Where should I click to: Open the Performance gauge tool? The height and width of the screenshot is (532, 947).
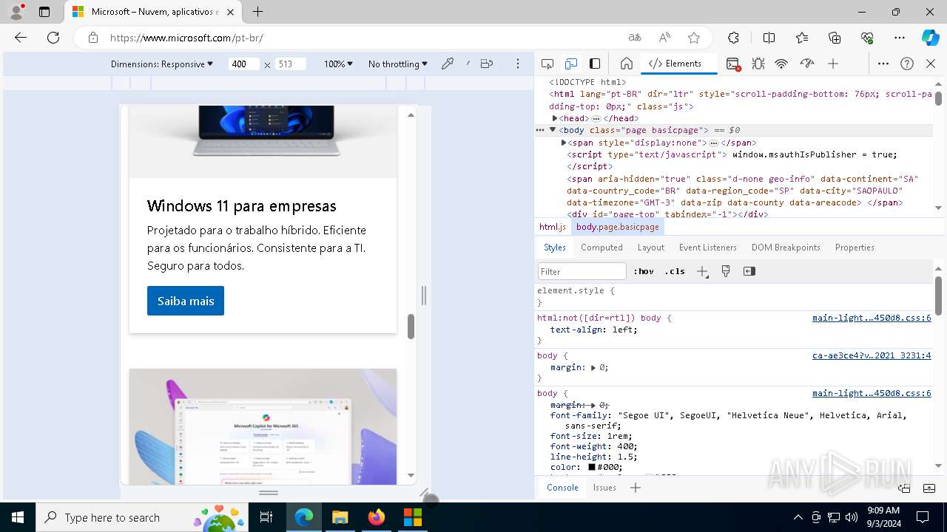[x=807, y=64]
